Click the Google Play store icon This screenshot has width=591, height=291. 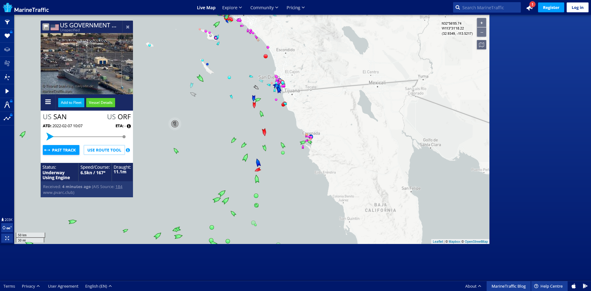pyautogui.click(x=585, y=286)
